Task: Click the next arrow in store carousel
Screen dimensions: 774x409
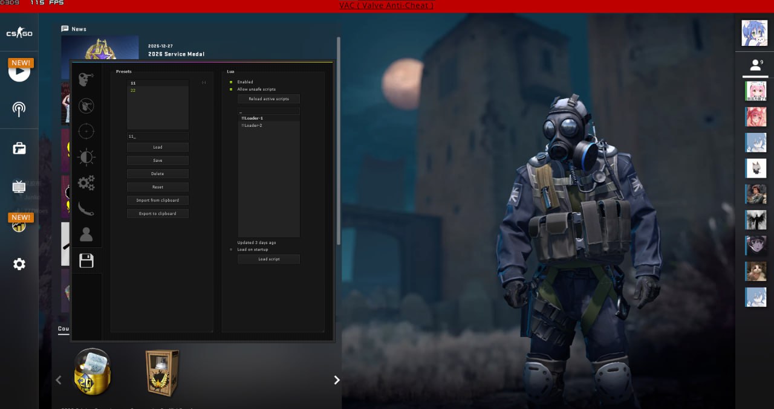Action: point(337,380)
